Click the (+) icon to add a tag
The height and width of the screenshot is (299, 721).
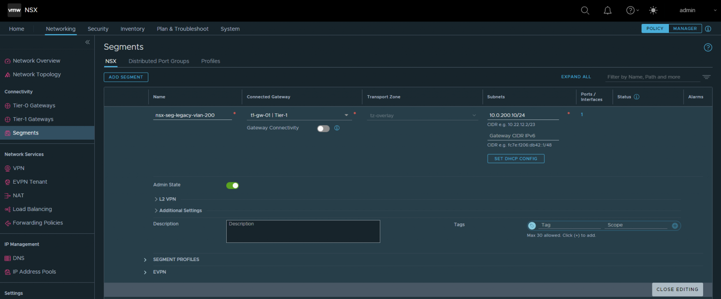(675, 225)
